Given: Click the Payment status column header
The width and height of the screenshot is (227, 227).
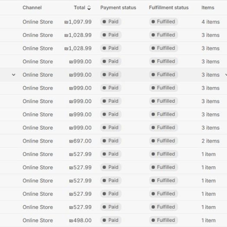Looking at the screenshot, I should 118,7.
